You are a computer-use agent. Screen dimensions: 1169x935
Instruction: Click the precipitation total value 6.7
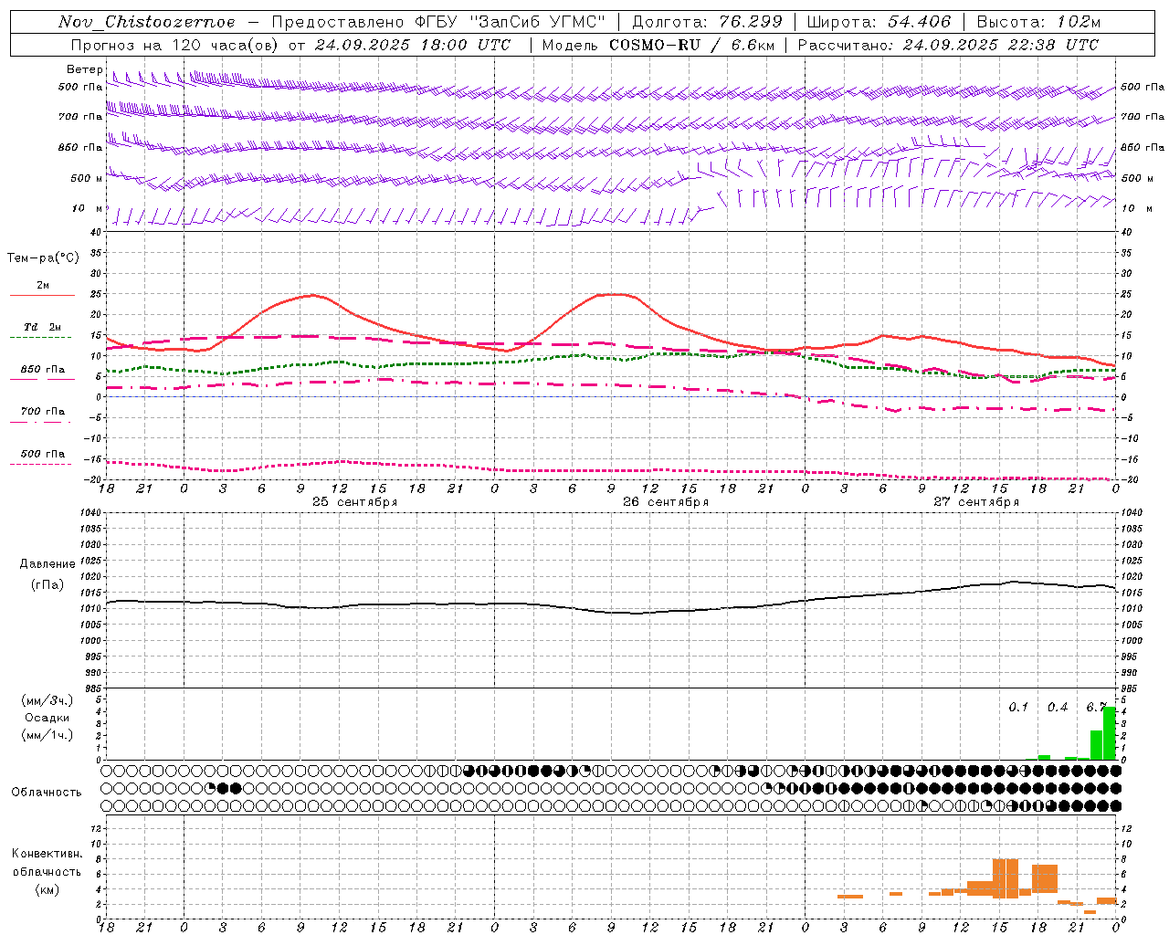tap(1096, 707)
